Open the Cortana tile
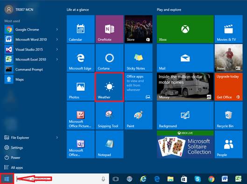Image resolution: width=247 pixels, height=184 pixels. [109, 58]
